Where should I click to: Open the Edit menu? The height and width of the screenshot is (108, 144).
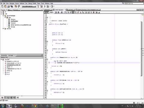pyautogui.click(x=4, y=3)
